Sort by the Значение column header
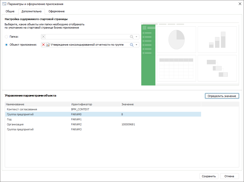244x182 pixels. click(161, 104)
